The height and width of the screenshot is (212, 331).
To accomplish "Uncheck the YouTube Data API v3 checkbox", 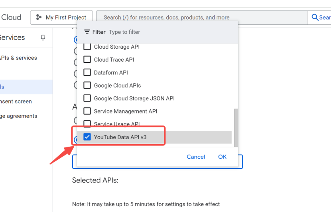I will click(x=87, y=137).
